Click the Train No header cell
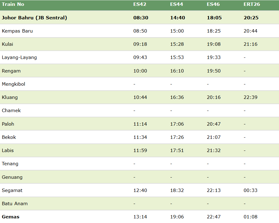The height and width of the screenshot is (223, 279). coord(12,5)
